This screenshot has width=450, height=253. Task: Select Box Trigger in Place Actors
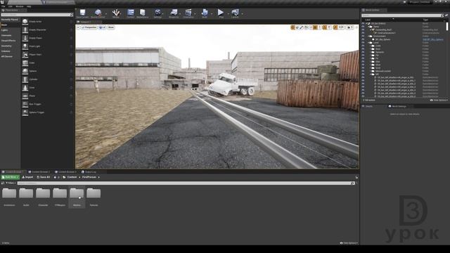[x=47, y=104]
